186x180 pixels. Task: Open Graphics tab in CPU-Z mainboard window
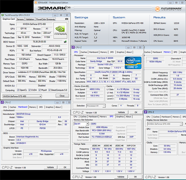(x=49, y=107)
